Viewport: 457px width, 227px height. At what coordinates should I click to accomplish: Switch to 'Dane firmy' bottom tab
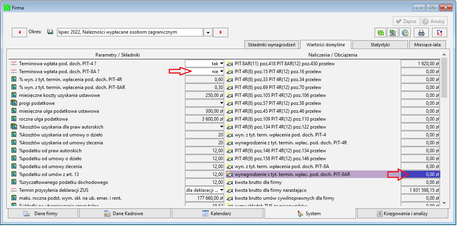click(43, 214)
